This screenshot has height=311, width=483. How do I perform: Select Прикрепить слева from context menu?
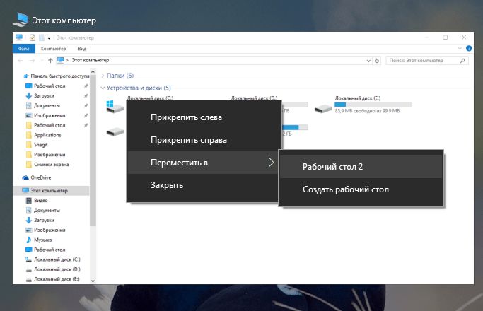(186, 117)
